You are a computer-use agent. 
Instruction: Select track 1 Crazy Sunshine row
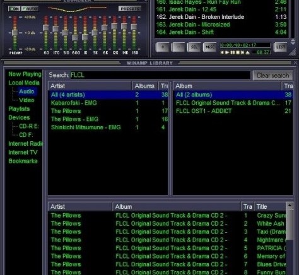point(167,216)
